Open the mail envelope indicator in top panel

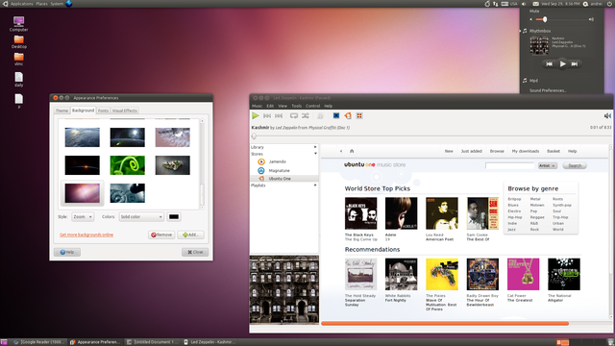pos(535,4)
